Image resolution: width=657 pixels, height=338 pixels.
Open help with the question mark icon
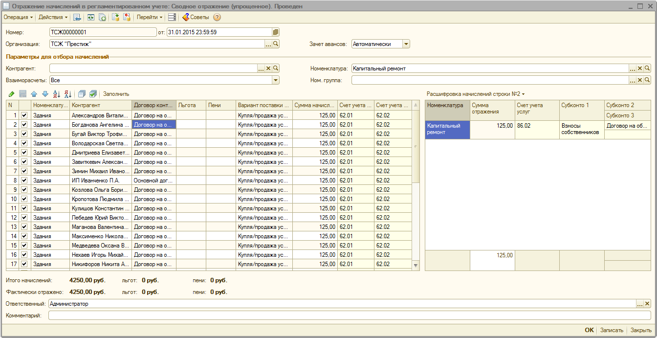(217, 17)
